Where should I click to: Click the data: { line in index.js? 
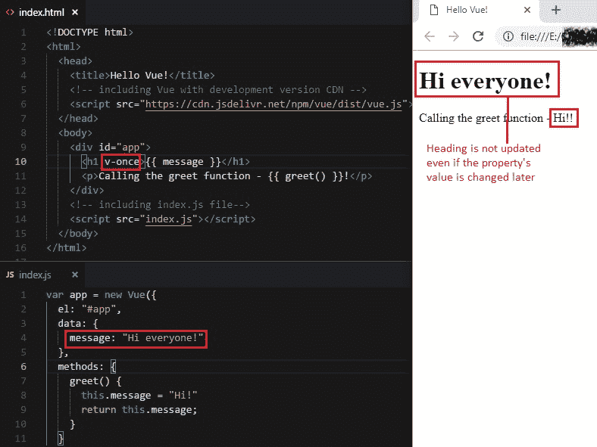pos(78,324)
